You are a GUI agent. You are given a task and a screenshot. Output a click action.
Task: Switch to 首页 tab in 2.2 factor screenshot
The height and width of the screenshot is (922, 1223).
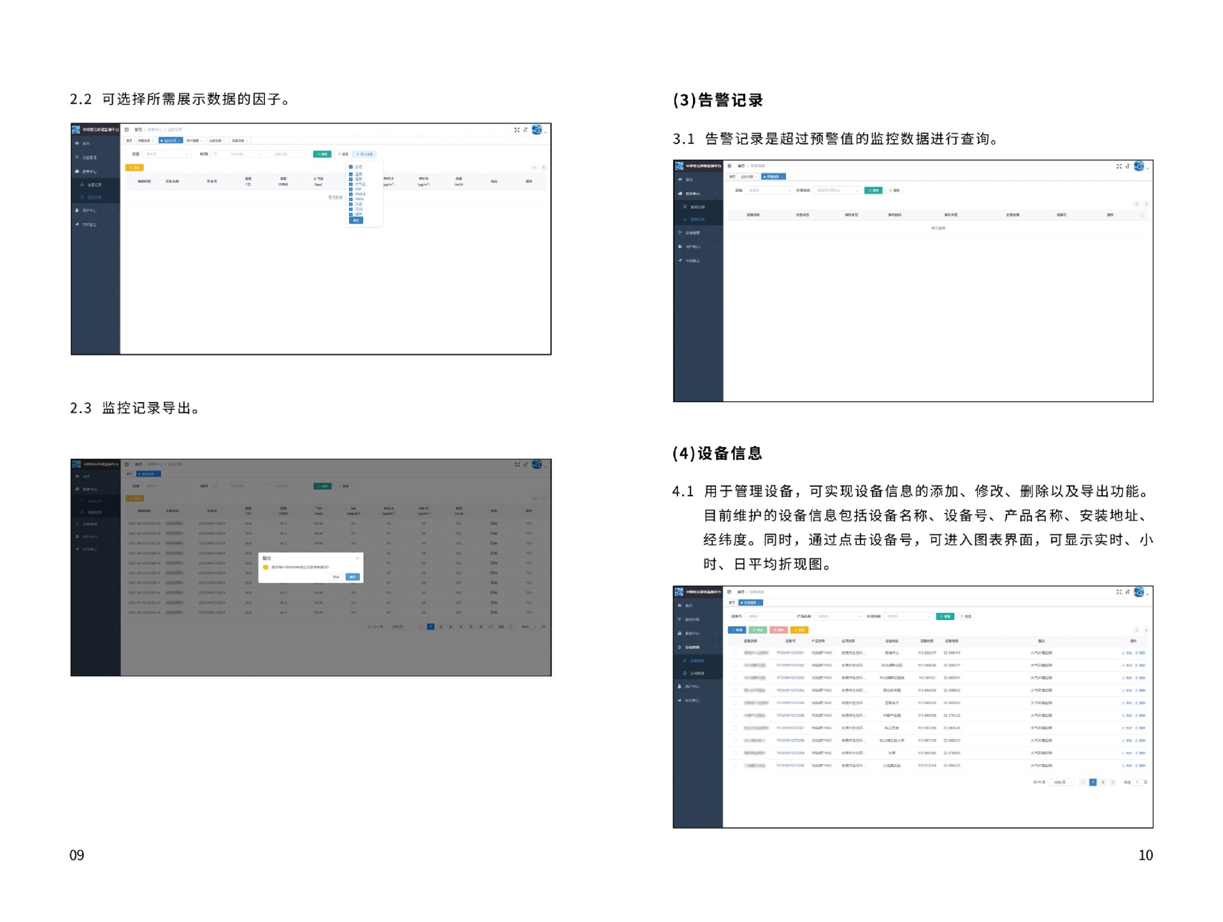(129, 140)
